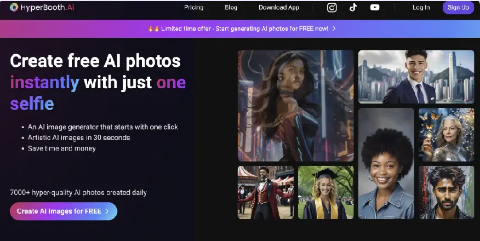Open the older woman with butterflies image
Viewport: 480px width, 241px height.
pos(447,135)
